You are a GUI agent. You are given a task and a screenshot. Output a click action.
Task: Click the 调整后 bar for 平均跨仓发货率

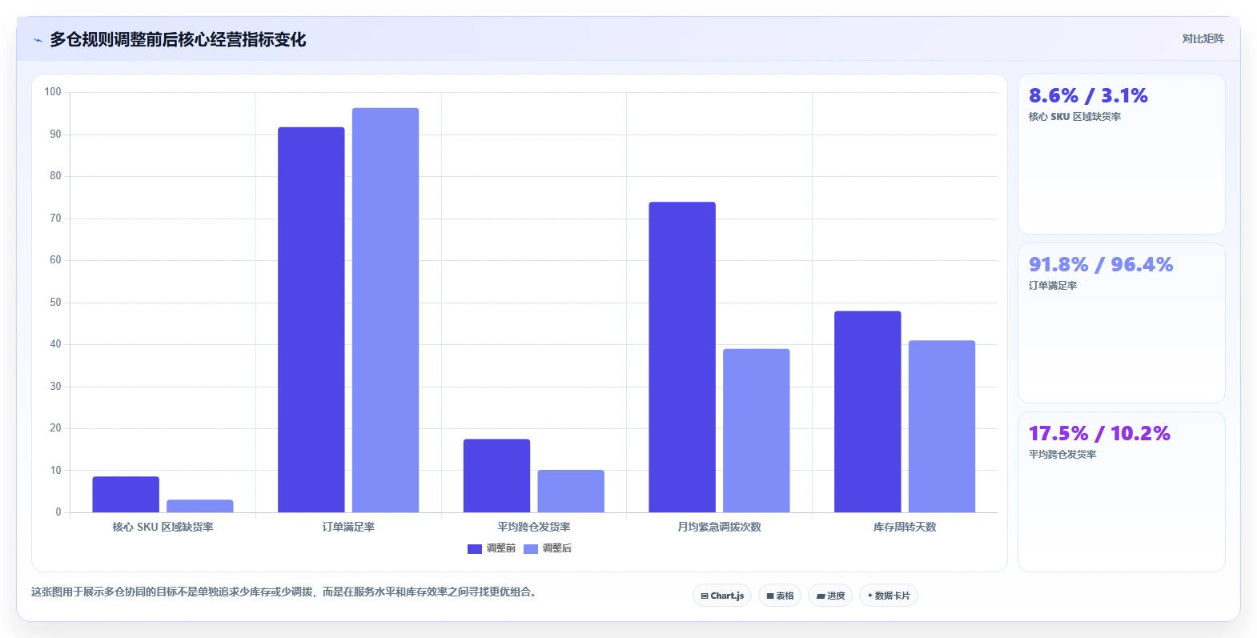coord(571,491)
